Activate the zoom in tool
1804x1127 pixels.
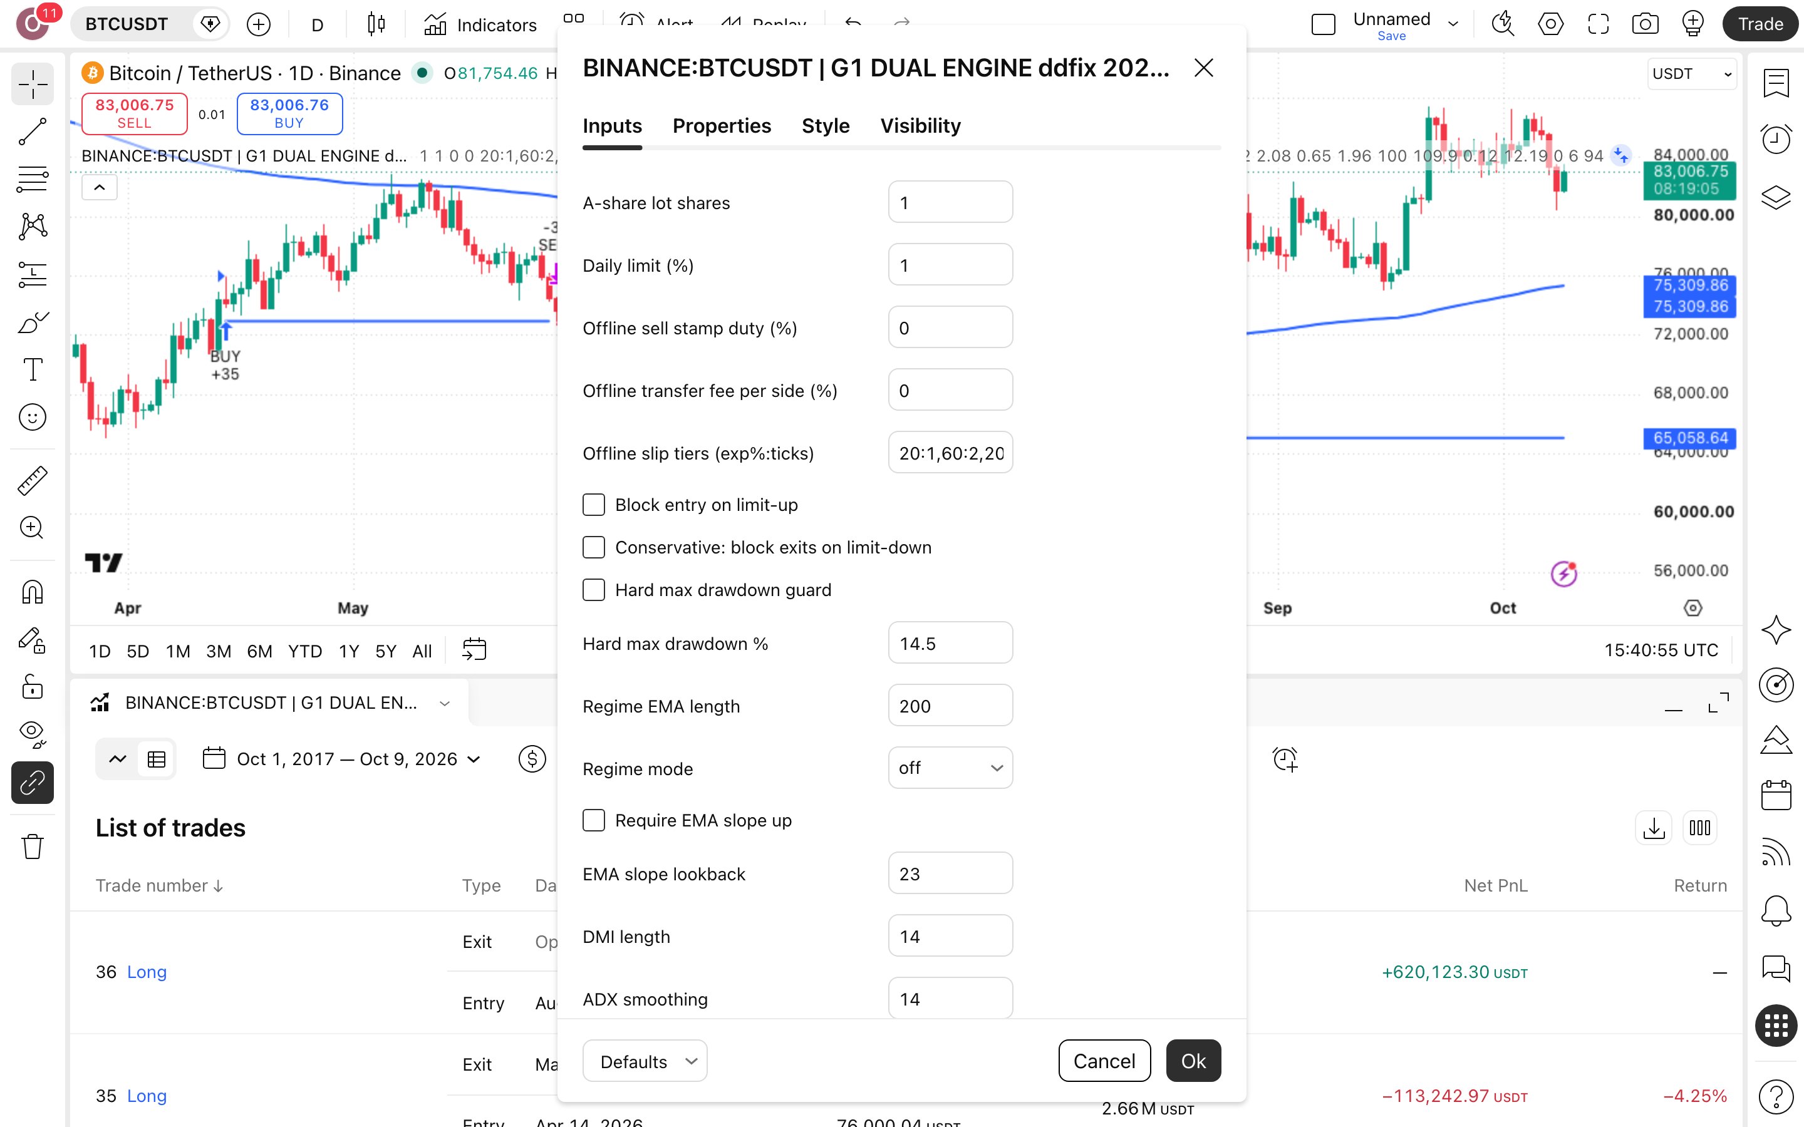point(32,528)
